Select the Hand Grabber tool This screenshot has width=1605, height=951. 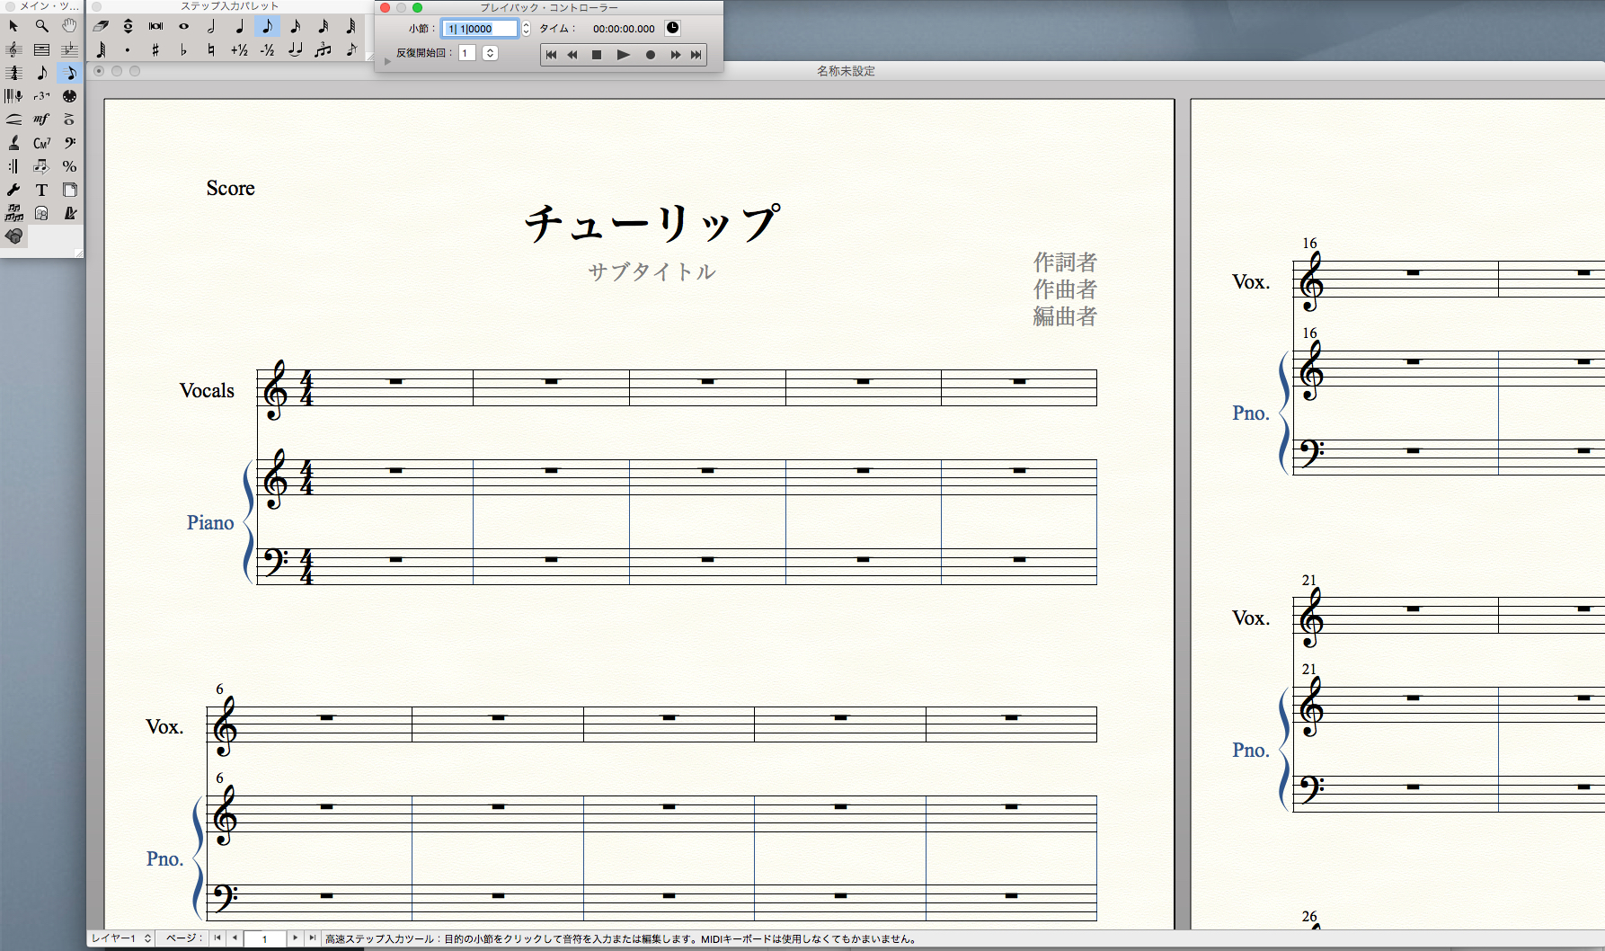click(69, 26)
